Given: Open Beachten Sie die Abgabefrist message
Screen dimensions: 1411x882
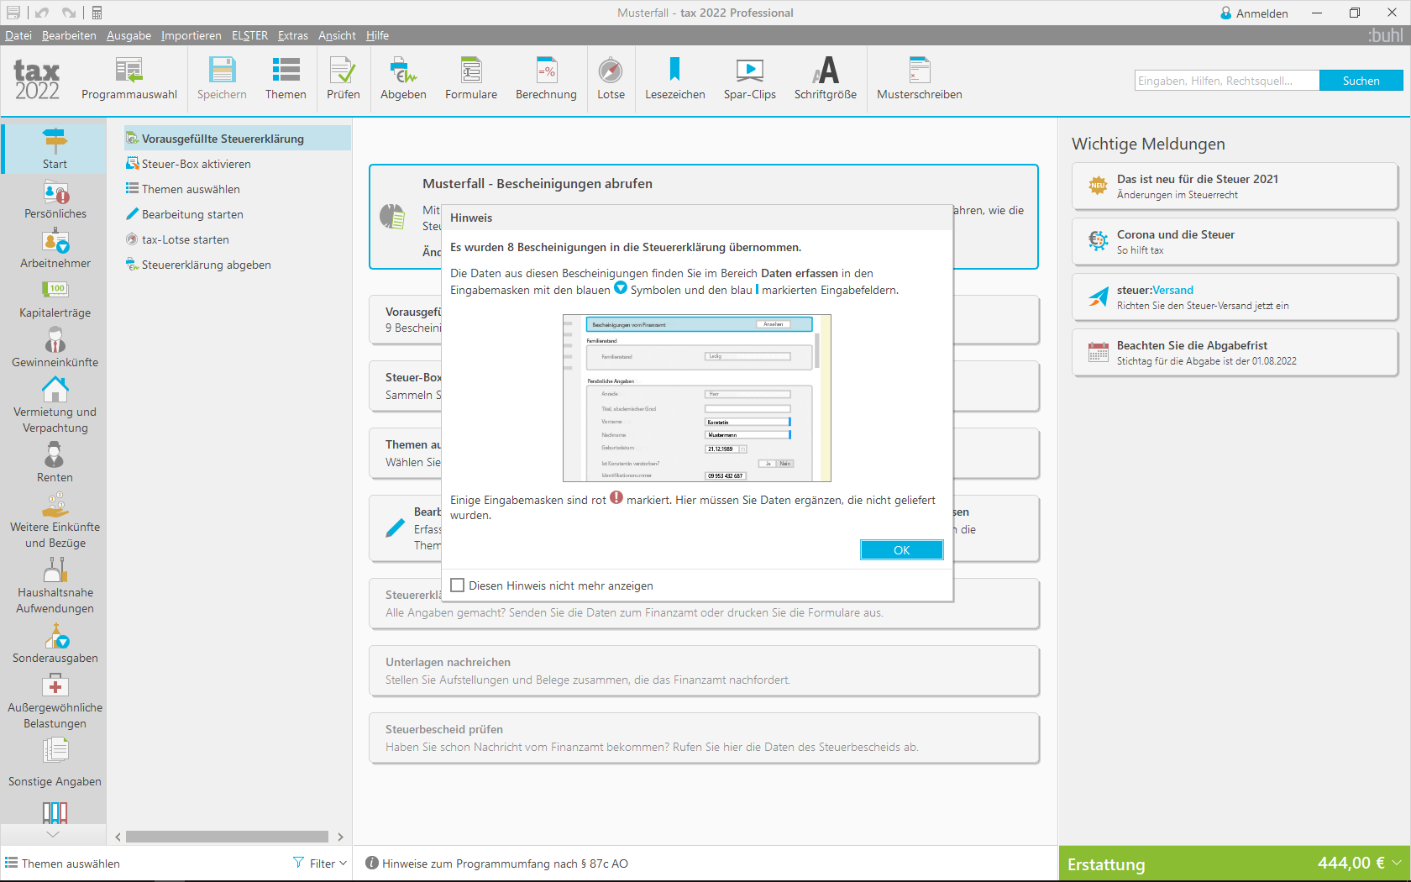Looking at the screenshot, I should 1235,353.
